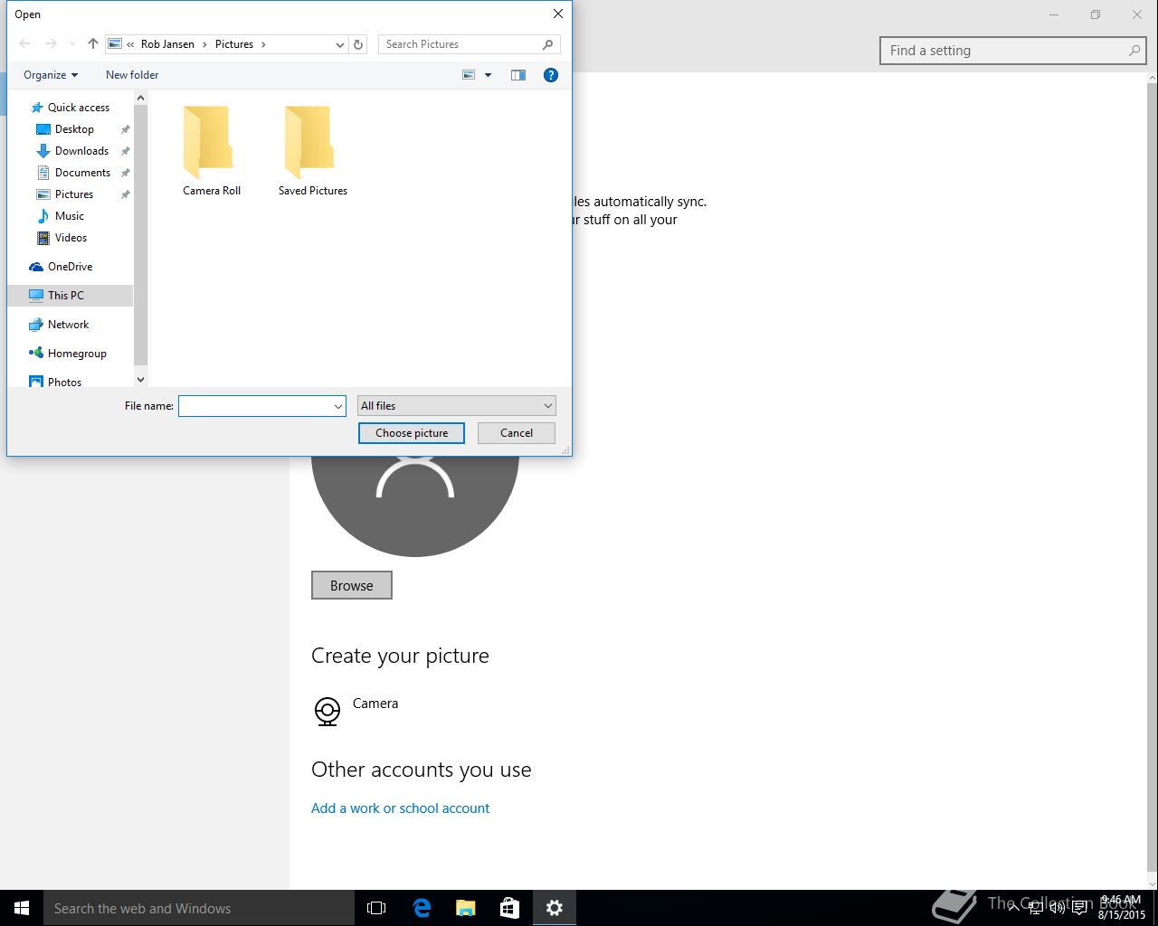Viewport: 1158px width, 926px height.
Task: Expand the address bar path history dropdown
Action: click(340, 44)
